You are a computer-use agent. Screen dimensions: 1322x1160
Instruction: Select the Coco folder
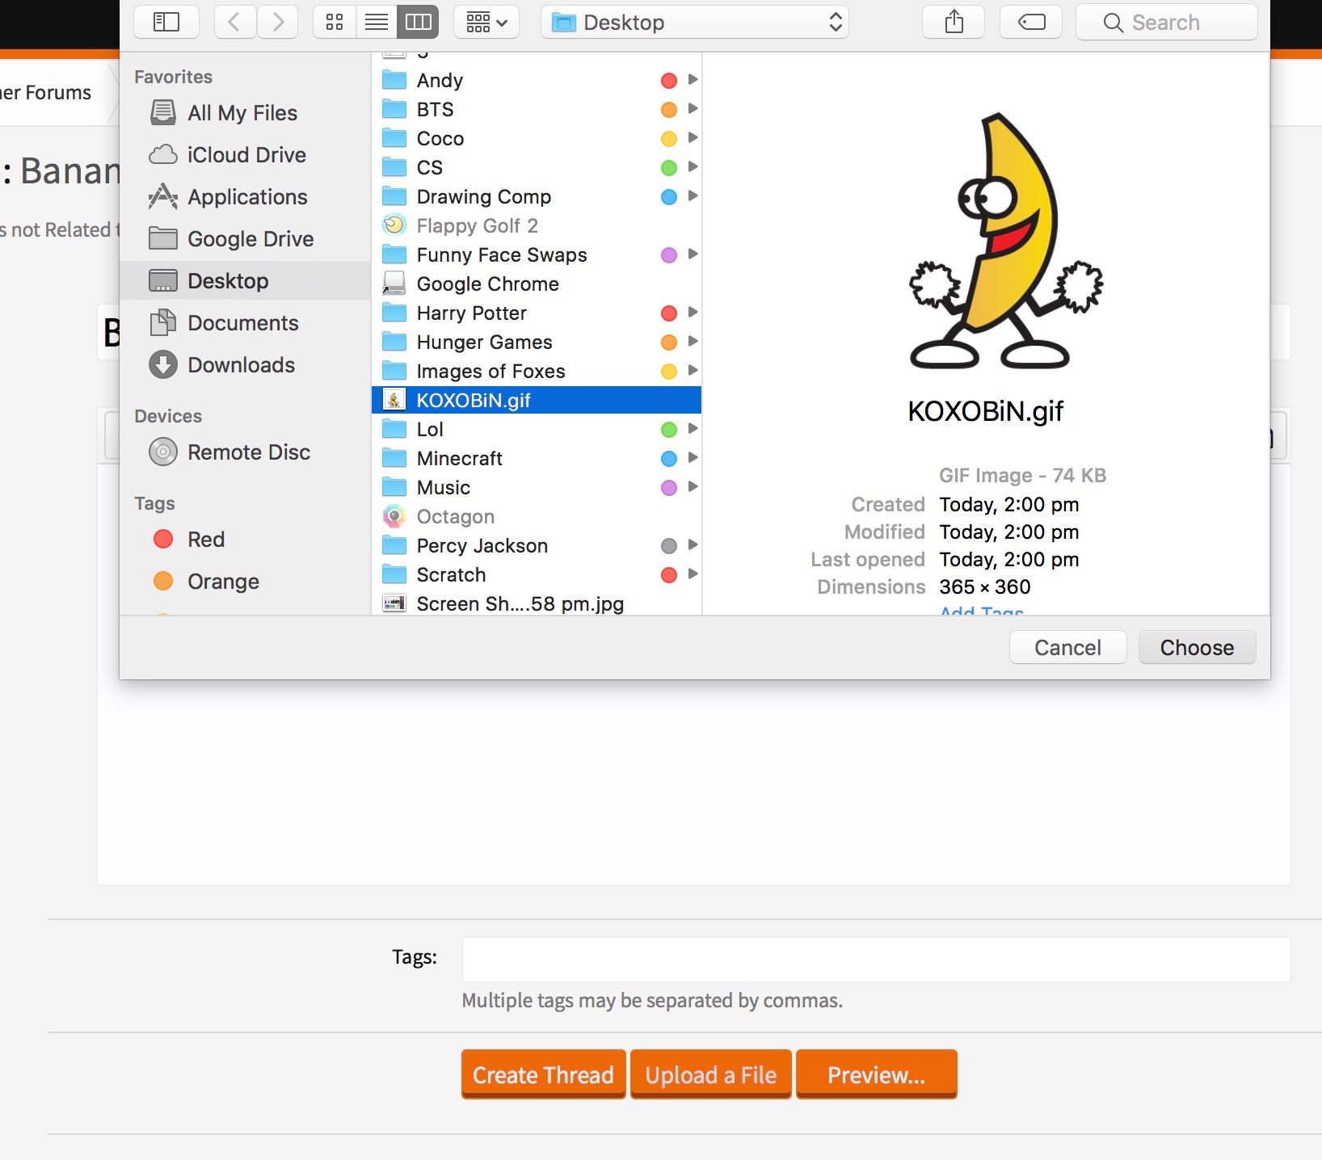(x=537, y=138)
